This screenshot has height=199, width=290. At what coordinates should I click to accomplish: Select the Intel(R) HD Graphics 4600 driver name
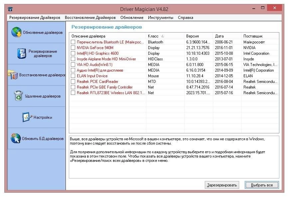point(98,53)
